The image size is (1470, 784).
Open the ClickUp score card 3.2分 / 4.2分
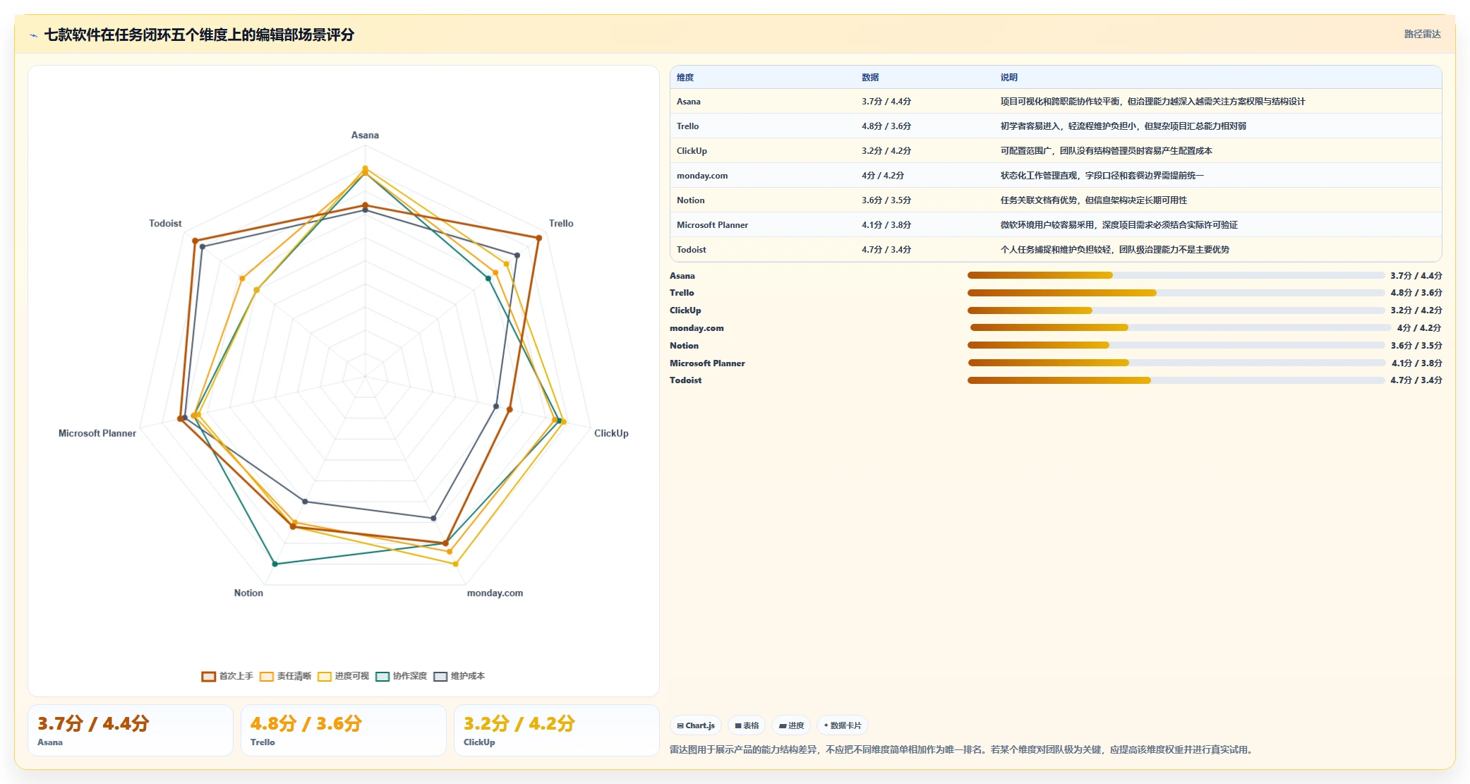(x=557, y=730)
